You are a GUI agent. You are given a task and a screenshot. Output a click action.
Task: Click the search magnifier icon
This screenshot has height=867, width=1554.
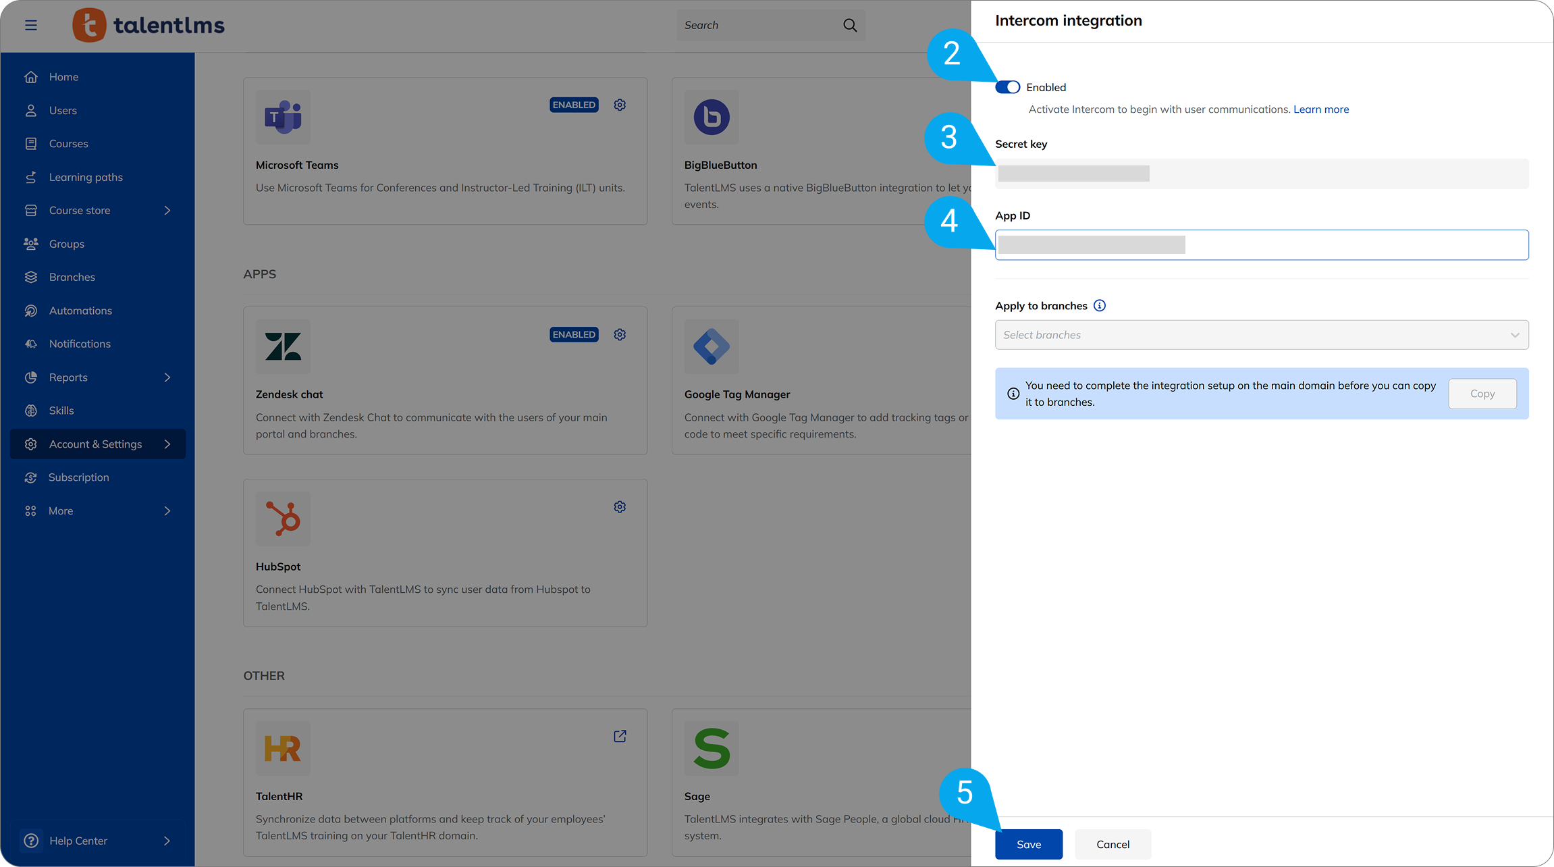pos(850,25)
